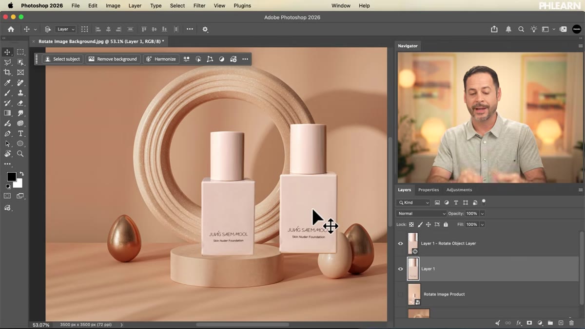Open the Kind filter dropdown
The height and width of the screenshot is (329, 585).
pos(413,202)
